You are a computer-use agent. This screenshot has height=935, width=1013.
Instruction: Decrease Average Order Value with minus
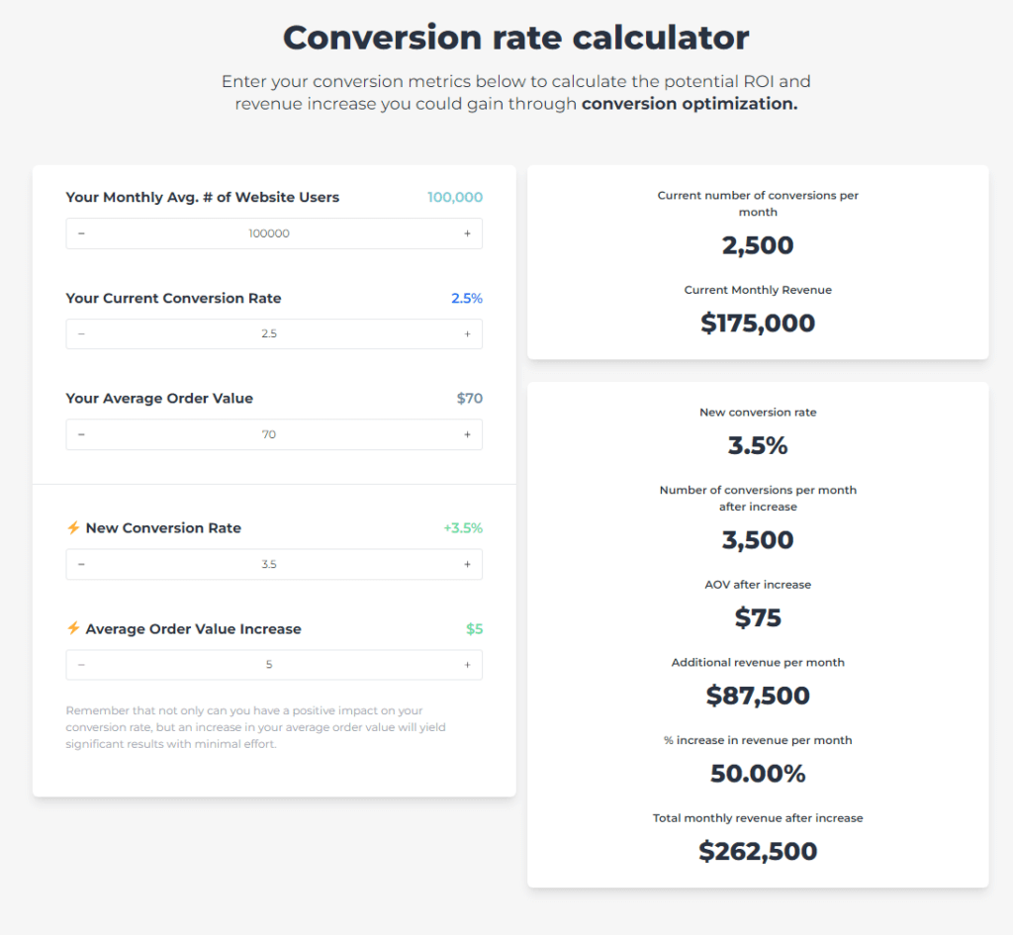[81, 434]
